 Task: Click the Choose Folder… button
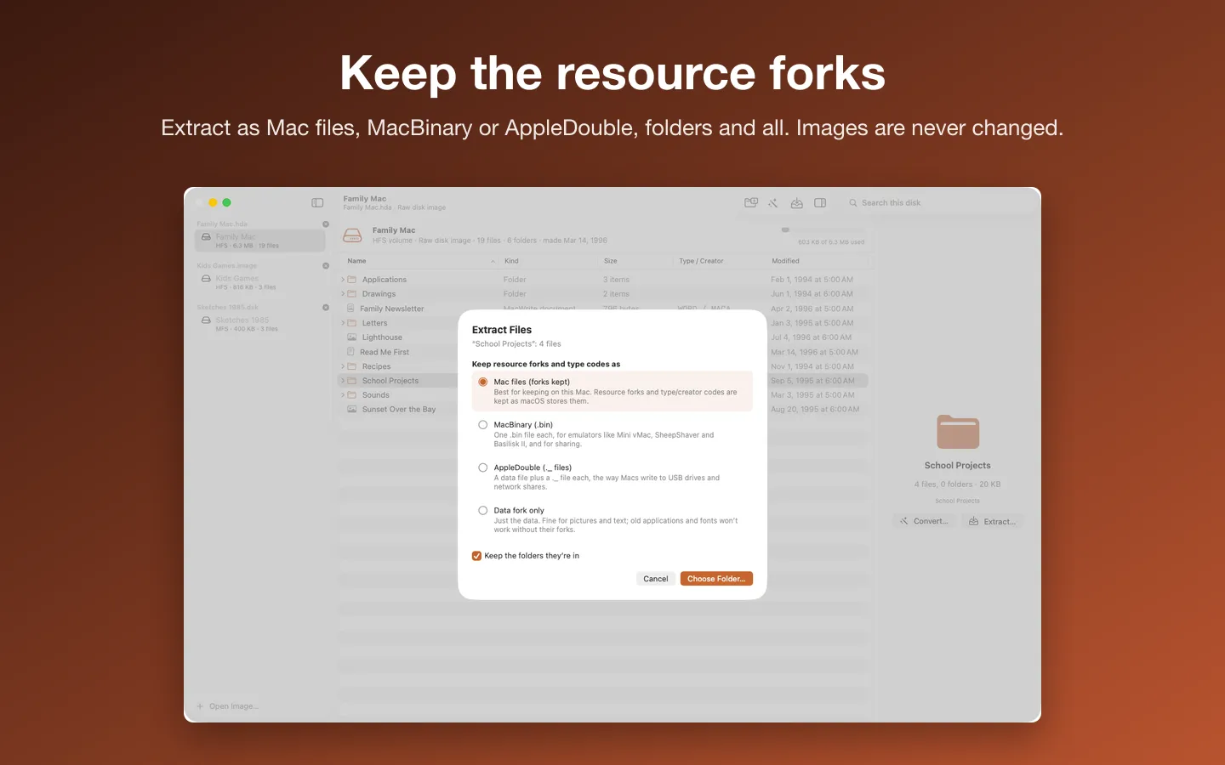pos(716,579)
